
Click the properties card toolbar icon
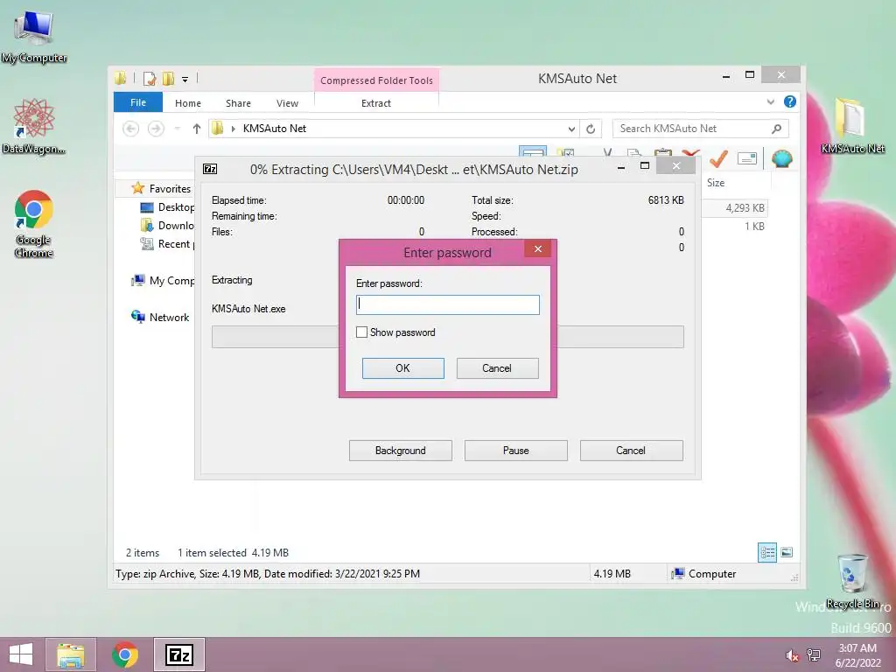[x=747, y=158]
